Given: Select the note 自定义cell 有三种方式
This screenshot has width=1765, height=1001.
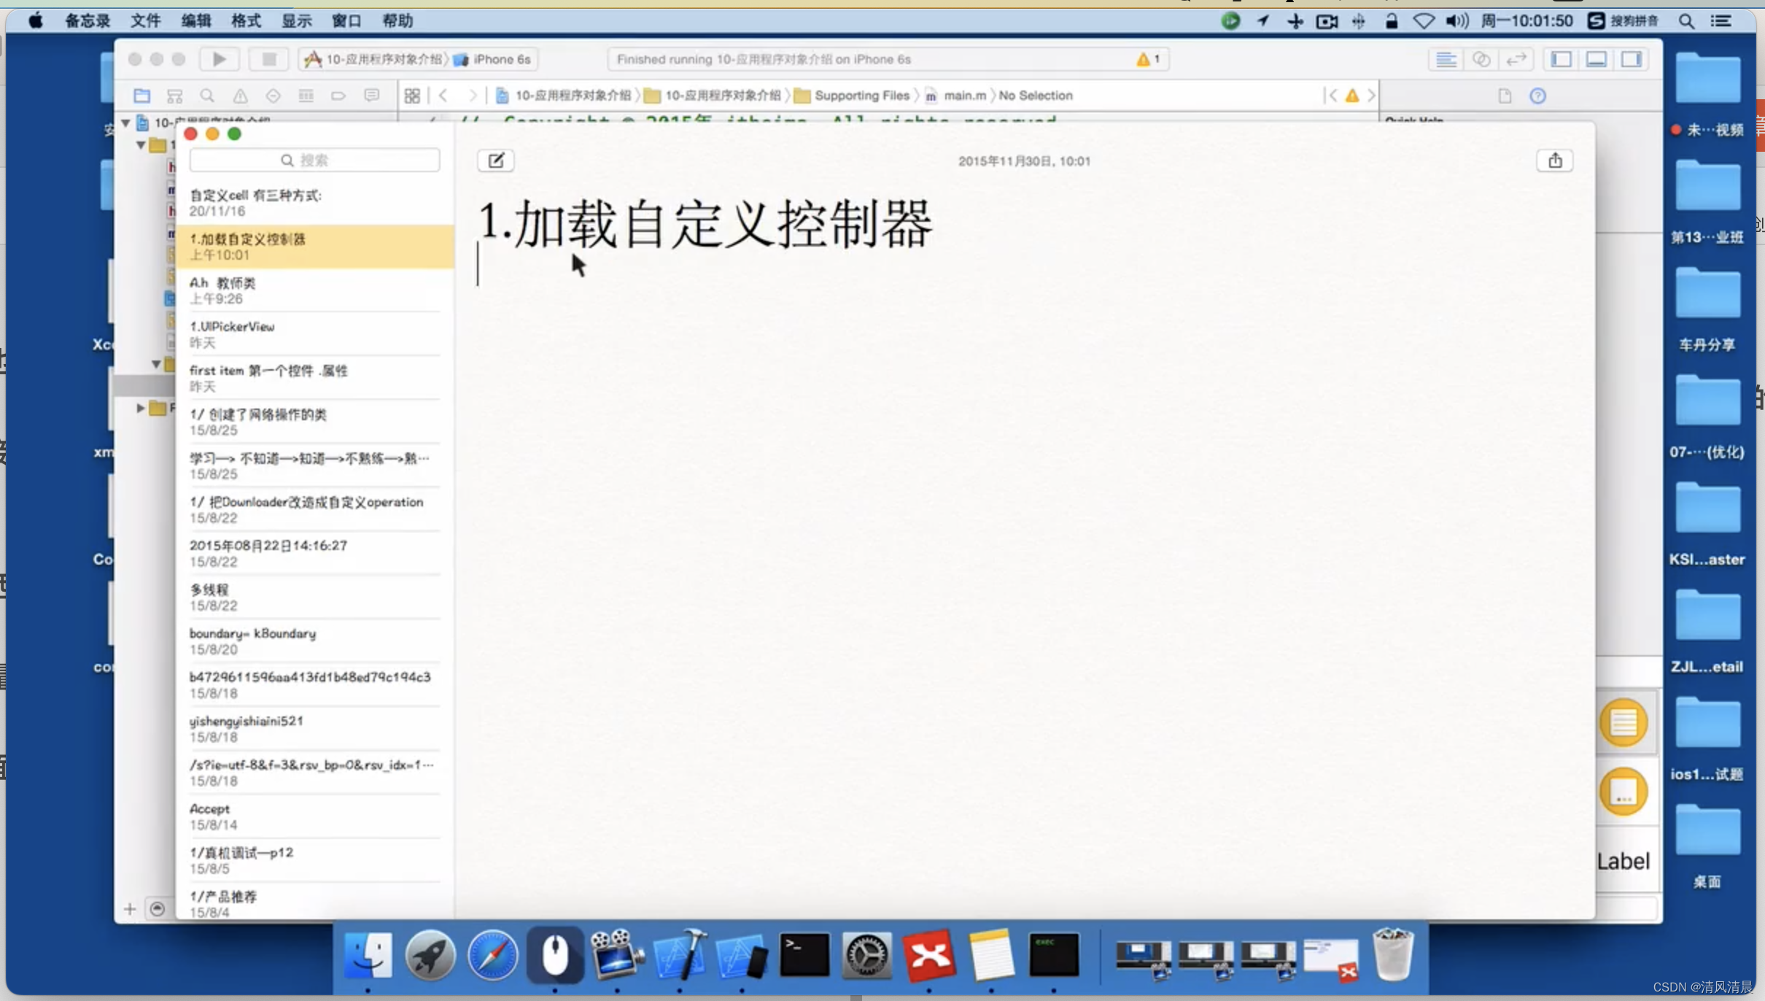Looking at the screenshot, I should [x=314, y=203].
